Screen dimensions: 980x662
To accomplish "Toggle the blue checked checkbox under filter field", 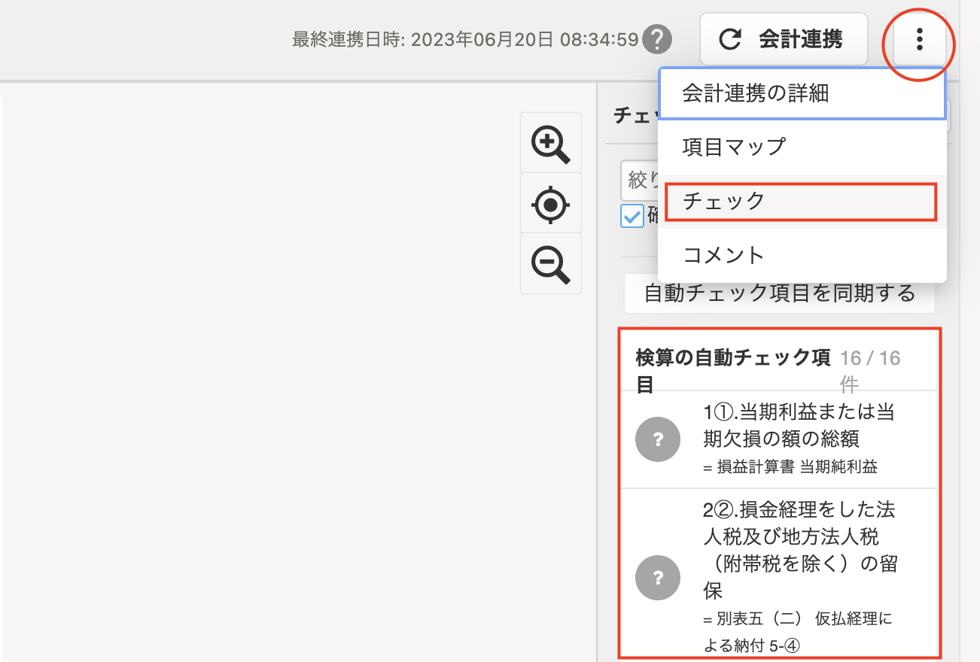I will [632, 216].
